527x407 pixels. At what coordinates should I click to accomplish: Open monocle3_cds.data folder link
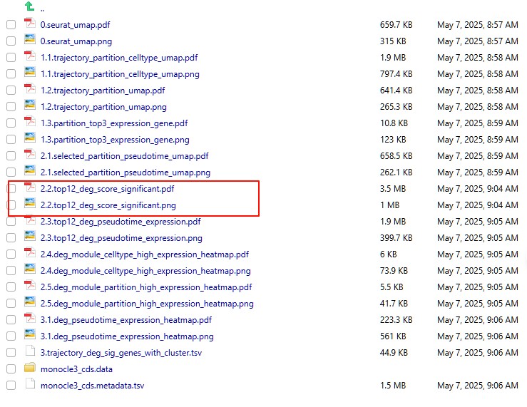[x=76, y=369]
